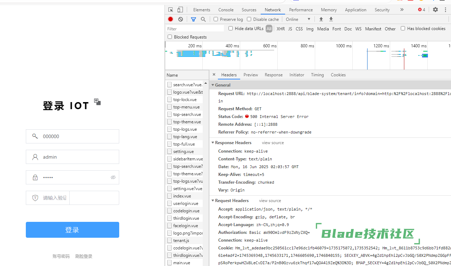This screenshot has height=266, width=451.
Task: Open the Cookies tab of request
Action: 338,75
